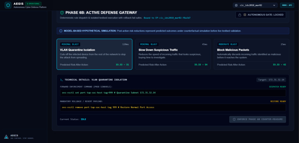
Task: Click the MODE: API button
Action: [287, 5]
